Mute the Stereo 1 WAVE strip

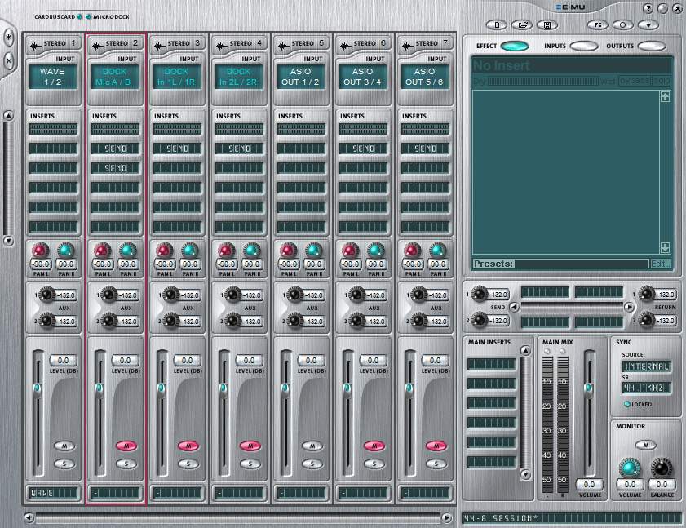click(x=64, y=446)
